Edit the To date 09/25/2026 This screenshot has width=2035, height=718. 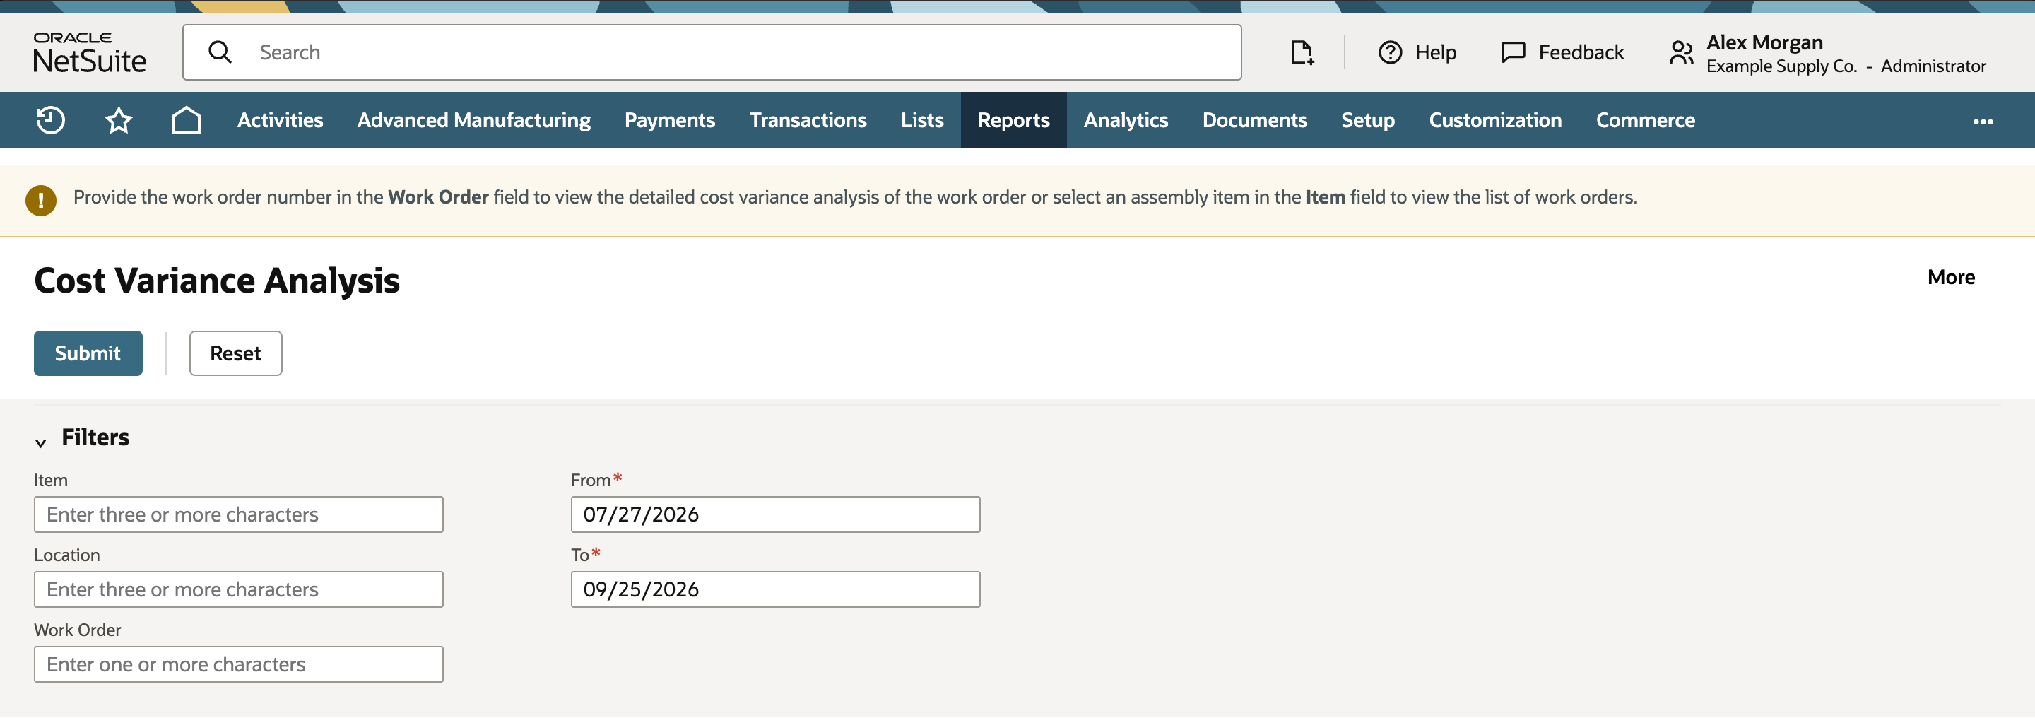[x=775, y=589]
